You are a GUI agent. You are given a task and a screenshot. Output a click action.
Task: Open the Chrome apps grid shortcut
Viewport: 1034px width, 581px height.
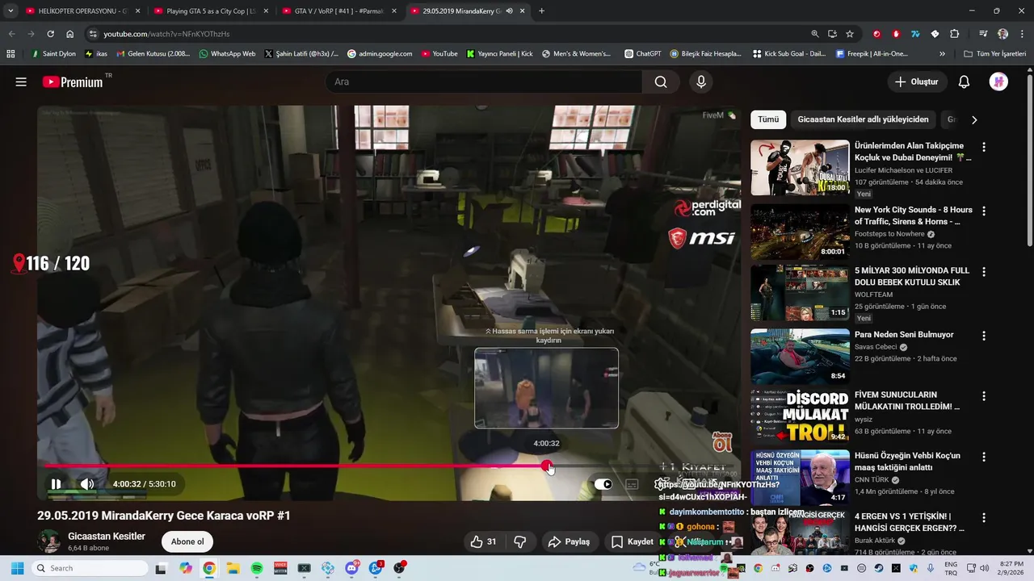click(x=11, y=54)
